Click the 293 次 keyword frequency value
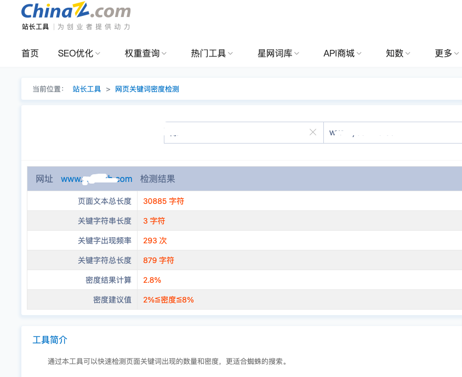The width and height of the screenshot is (462, 377). click(x=155, y=241)
